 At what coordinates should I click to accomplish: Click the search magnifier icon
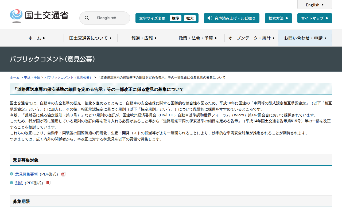pyautogui.click(x=87, y=18)
